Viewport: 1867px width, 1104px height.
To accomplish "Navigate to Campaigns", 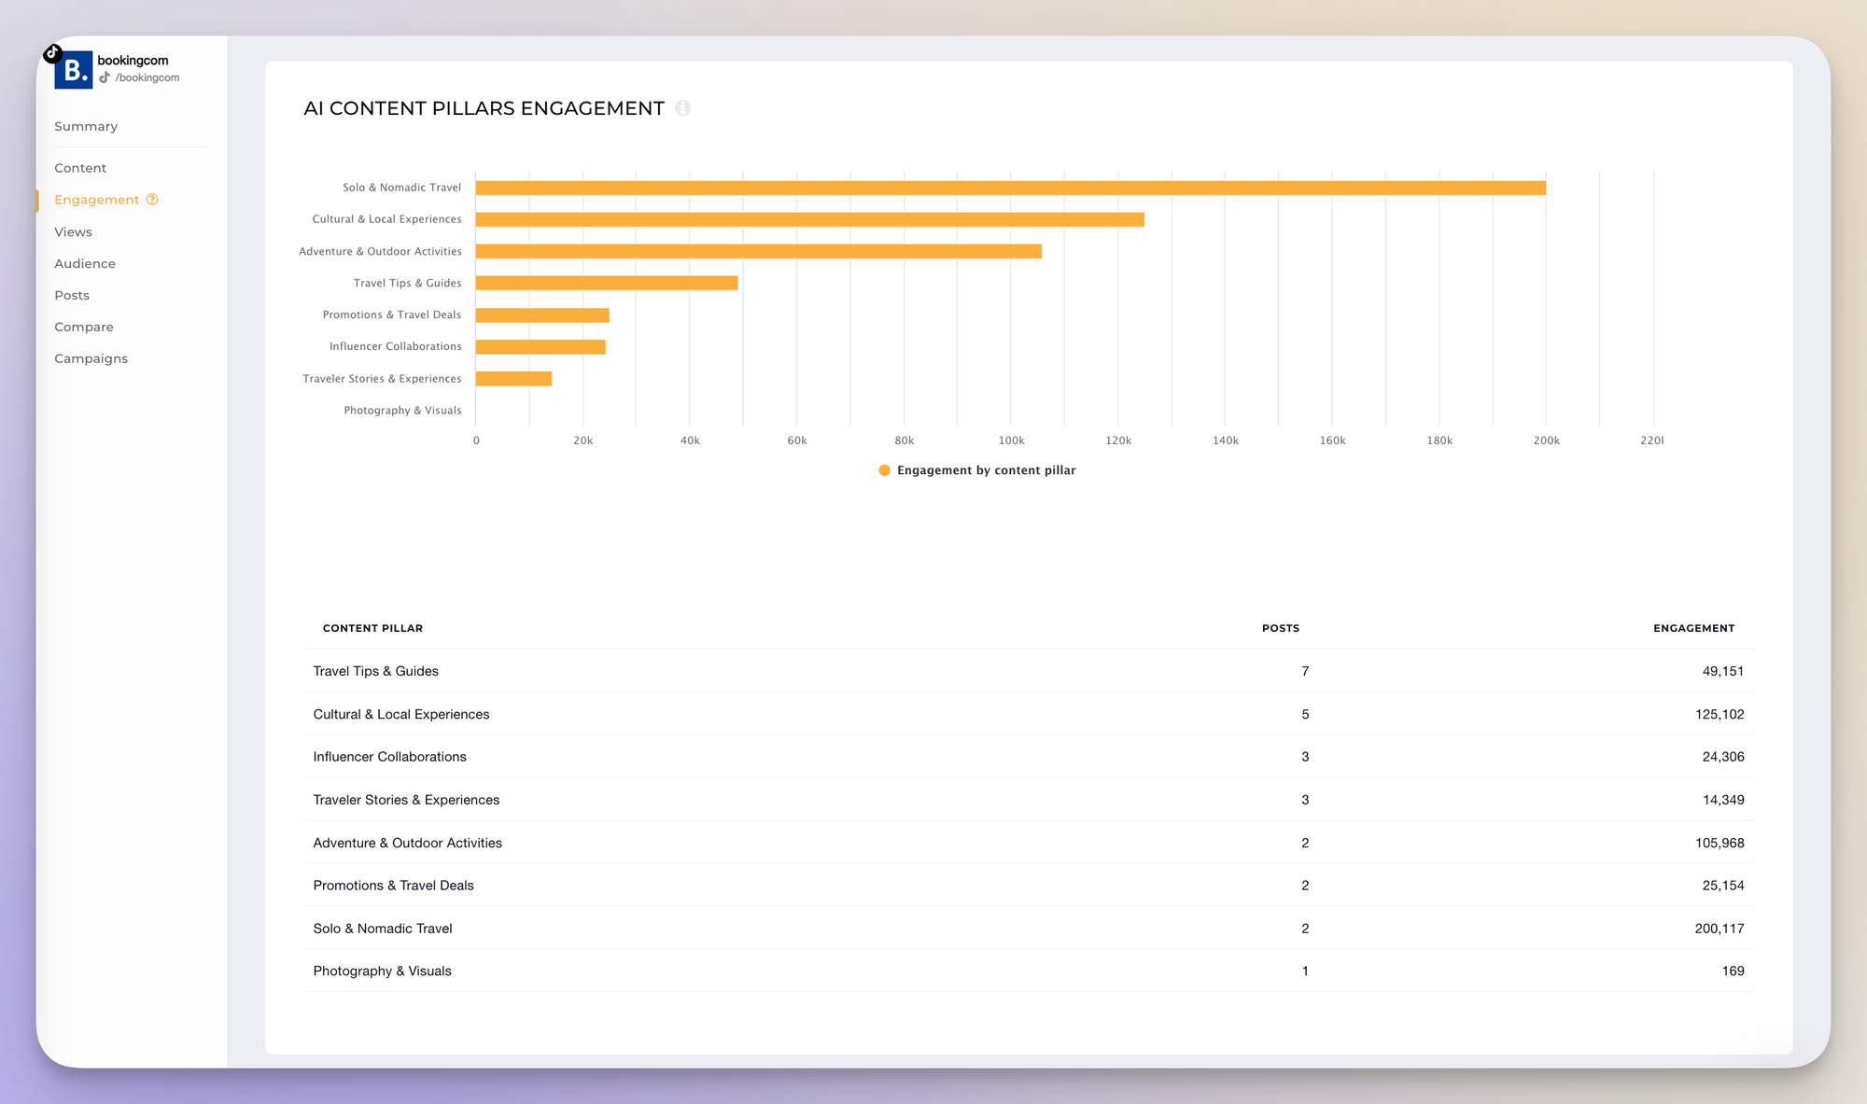I will coord(91,358).
